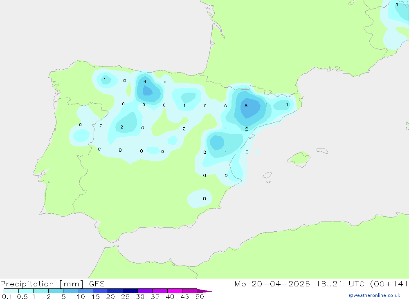The height and width of the screenshot is (299, 409).
Task: Click the 'Precipitation [mm]' title text
Action: pos(42,284)
